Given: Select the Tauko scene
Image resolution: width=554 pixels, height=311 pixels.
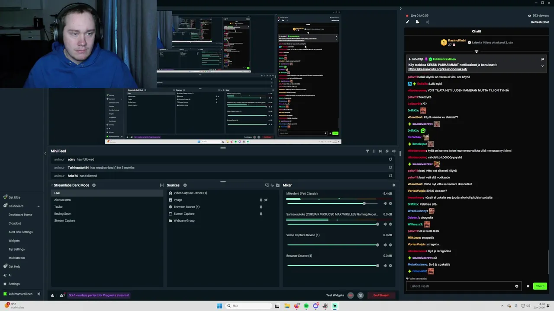Looking at the screenshot, I should click(107, 207).
